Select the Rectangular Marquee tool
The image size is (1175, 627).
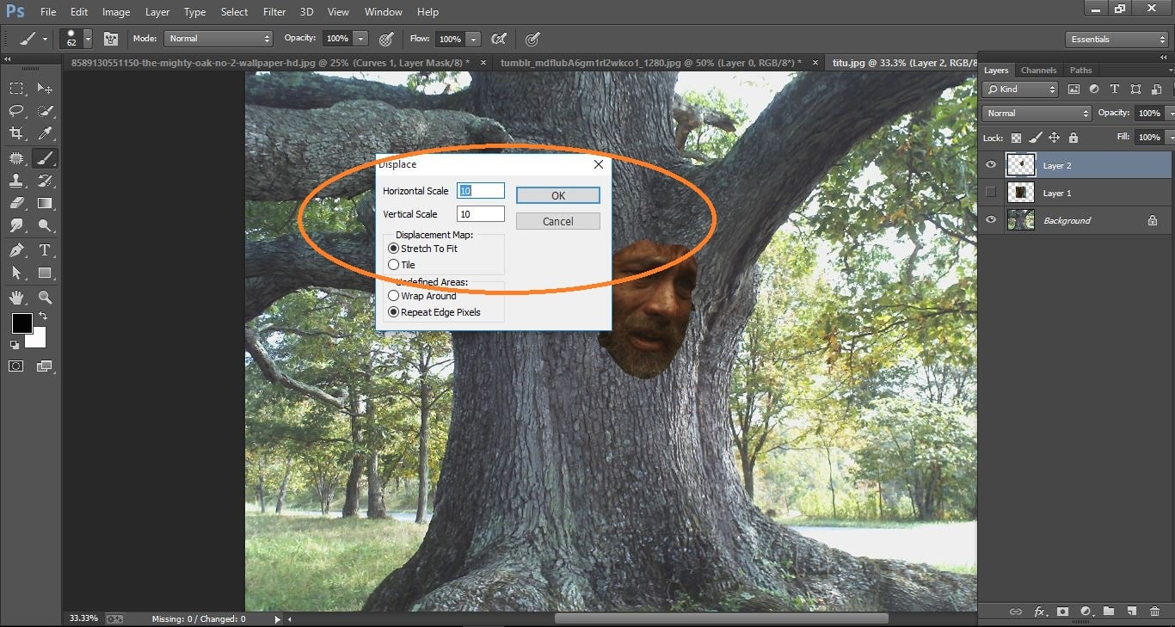pos(15,88)
